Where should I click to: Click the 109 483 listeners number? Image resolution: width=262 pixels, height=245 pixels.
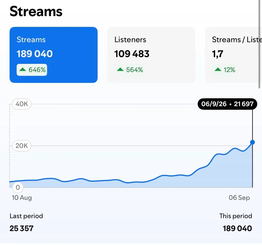[132, 54]
